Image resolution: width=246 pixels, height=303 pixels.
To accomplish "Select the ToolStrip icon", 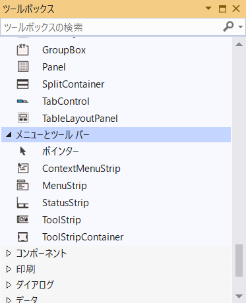I will coord(22,219).
